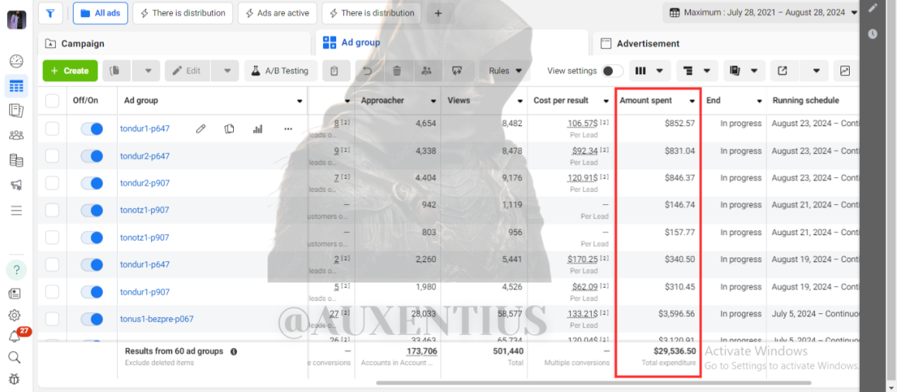Click the search magnifier in left sidebar
The width and height of the screenshot is (897, 392).
(x=15, y=358)
